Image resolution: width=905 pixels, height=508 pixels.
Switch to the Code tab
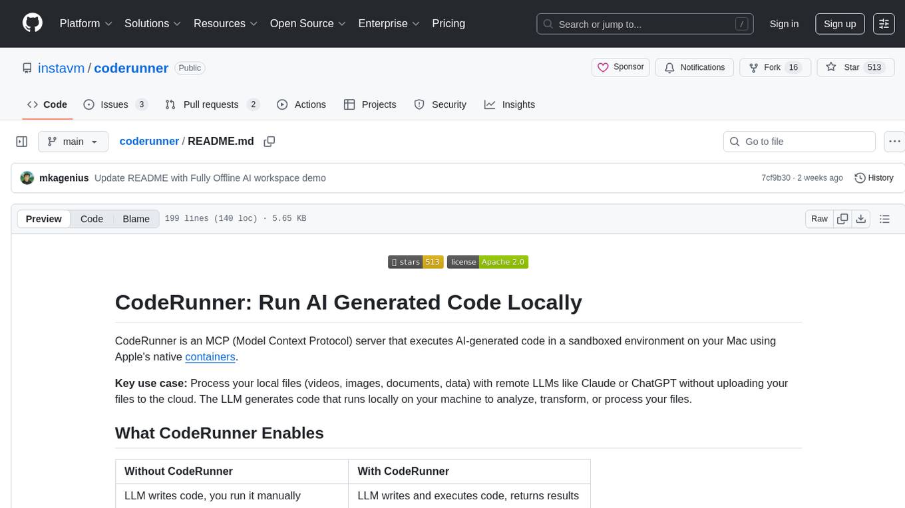[47, 104]
